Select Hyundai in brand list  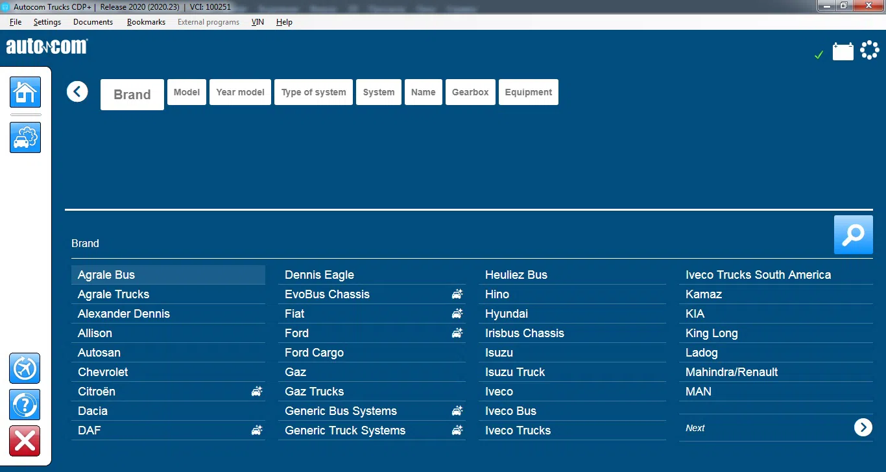click(507, 314)
